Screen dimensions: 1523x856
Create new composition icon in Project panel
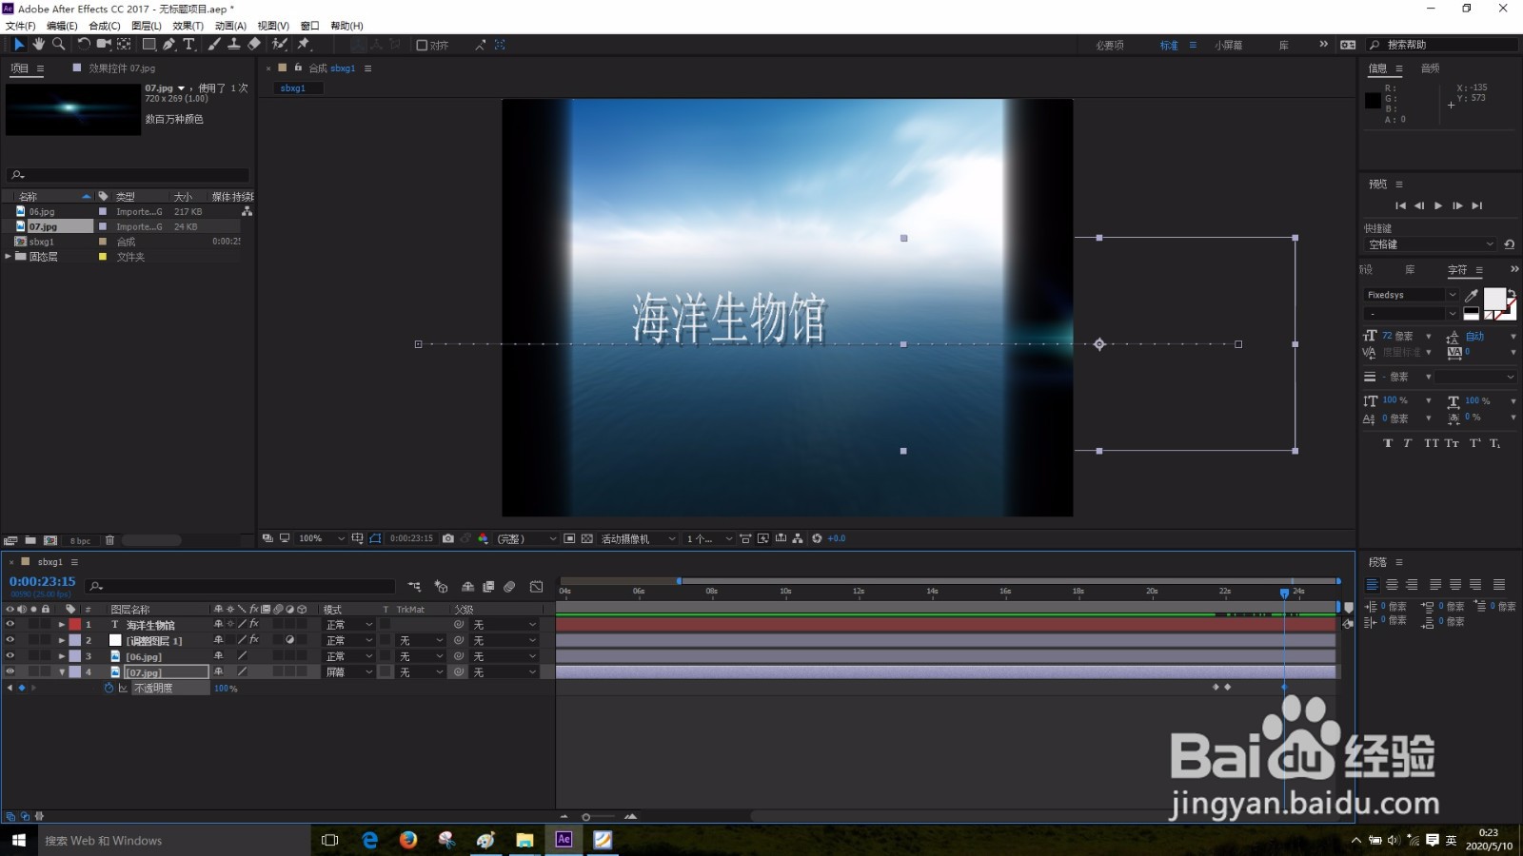coord(50,540)
